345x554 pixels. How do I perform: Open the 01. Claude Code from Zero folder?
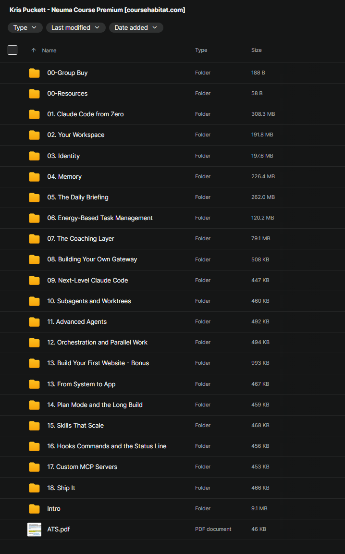86,114
